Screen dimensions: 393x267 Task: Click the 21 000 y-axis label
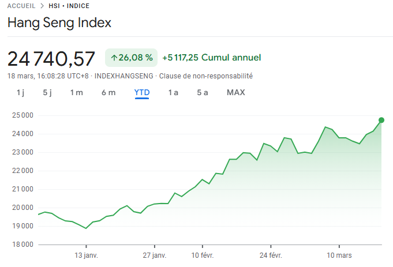click(23, 189)
